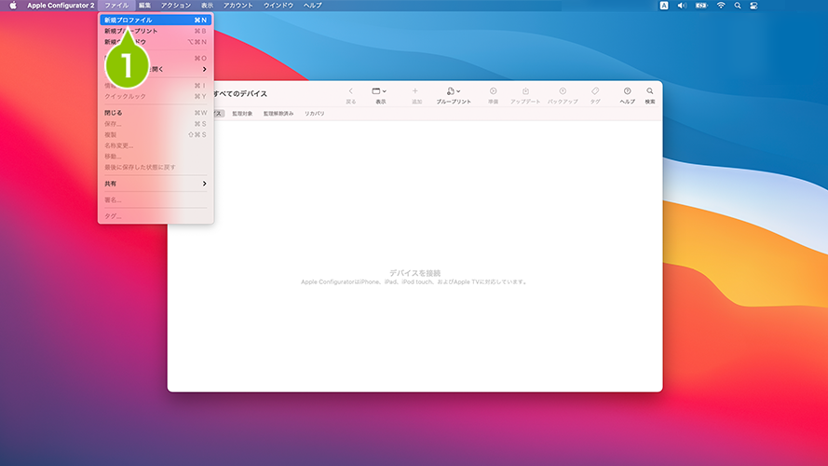
Task: Select クイックルック in the File menu
Action: tap(156, 96)
